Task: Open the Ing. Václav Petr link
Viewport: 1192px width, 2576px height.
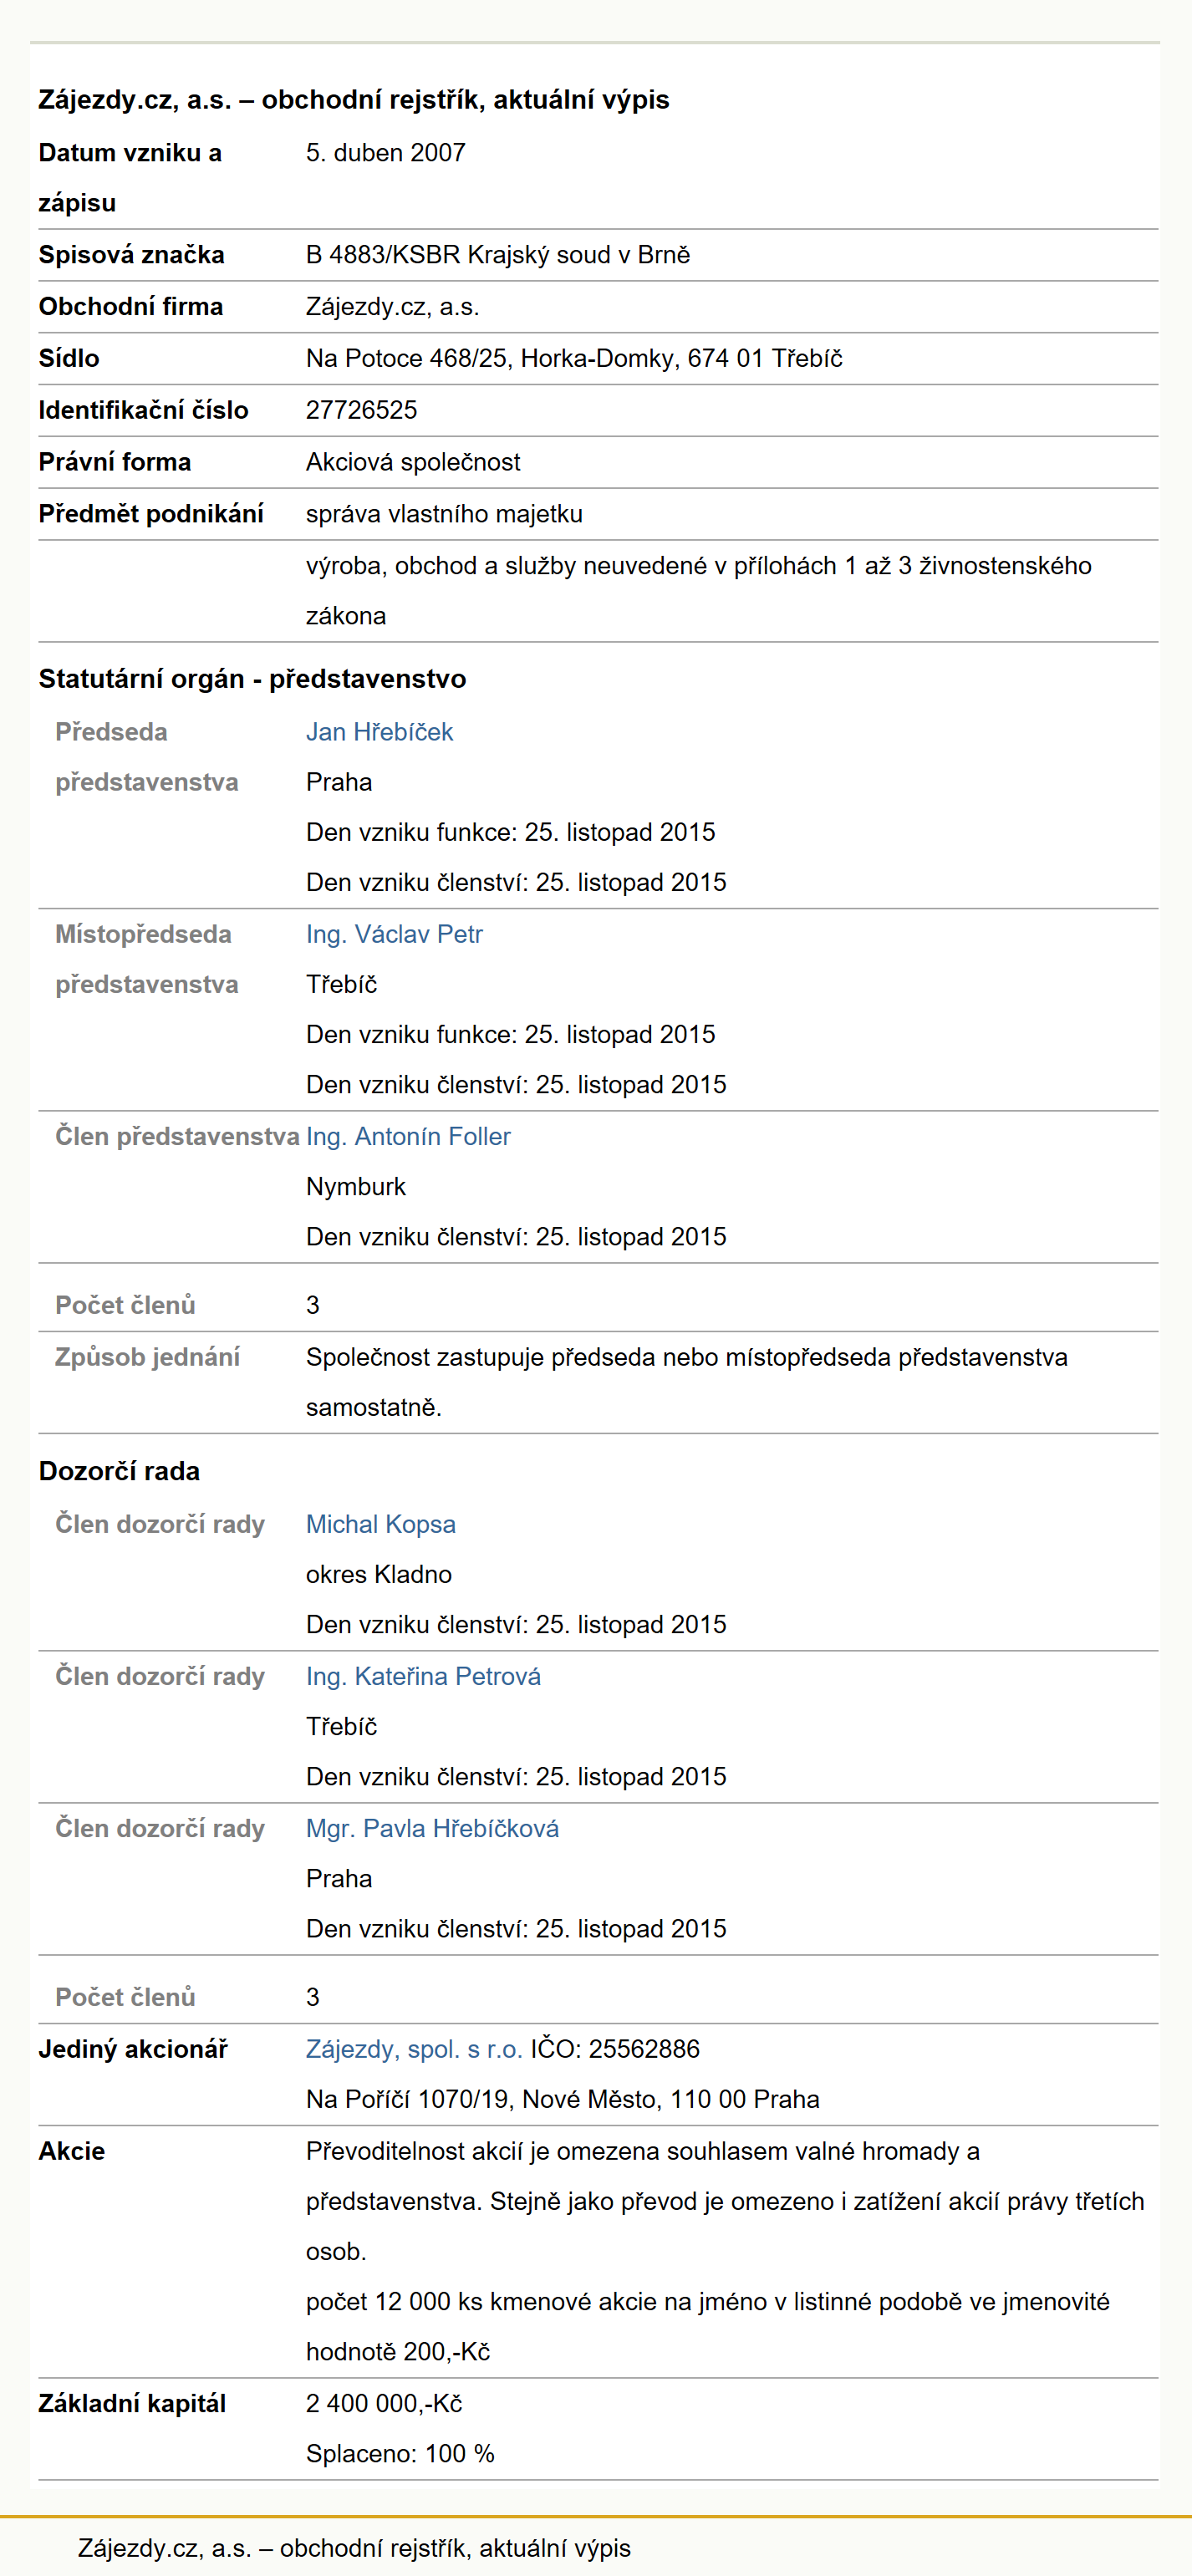Action: (394, 934)
